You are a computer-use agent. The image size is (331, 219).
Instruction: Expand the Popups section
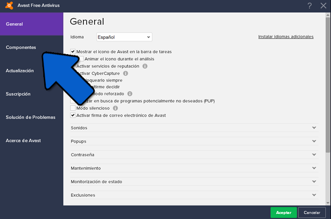(x=194, y=141)
